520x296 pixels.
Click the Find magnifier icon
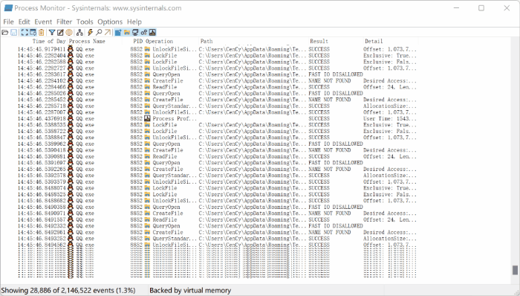pos(99,32)
